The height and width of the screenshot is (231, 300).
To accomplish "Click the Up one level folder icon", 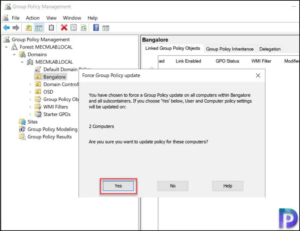I will tap(29, 28).
